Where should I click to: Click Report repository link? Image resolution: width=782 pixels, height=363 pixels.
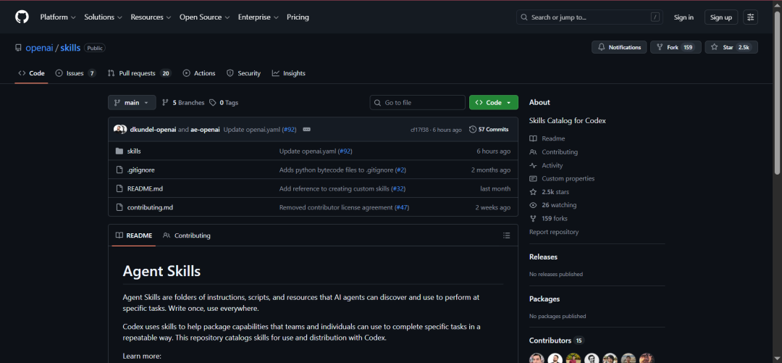click(554, 232)
